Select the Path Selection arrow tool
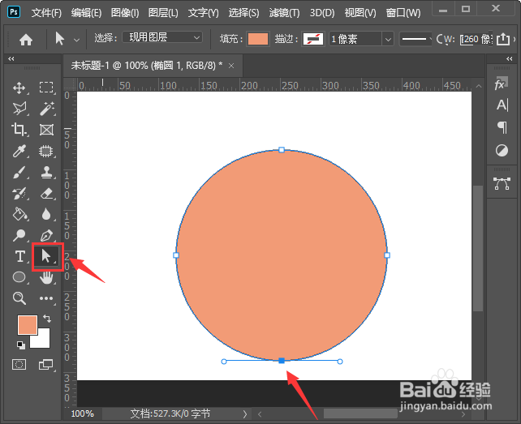The height and width of the screenshot is (424, 521). tap(46, 256)
